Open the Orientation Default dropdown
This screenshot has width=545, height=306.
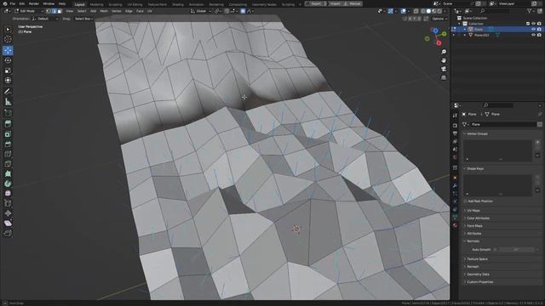coord(45,19)
